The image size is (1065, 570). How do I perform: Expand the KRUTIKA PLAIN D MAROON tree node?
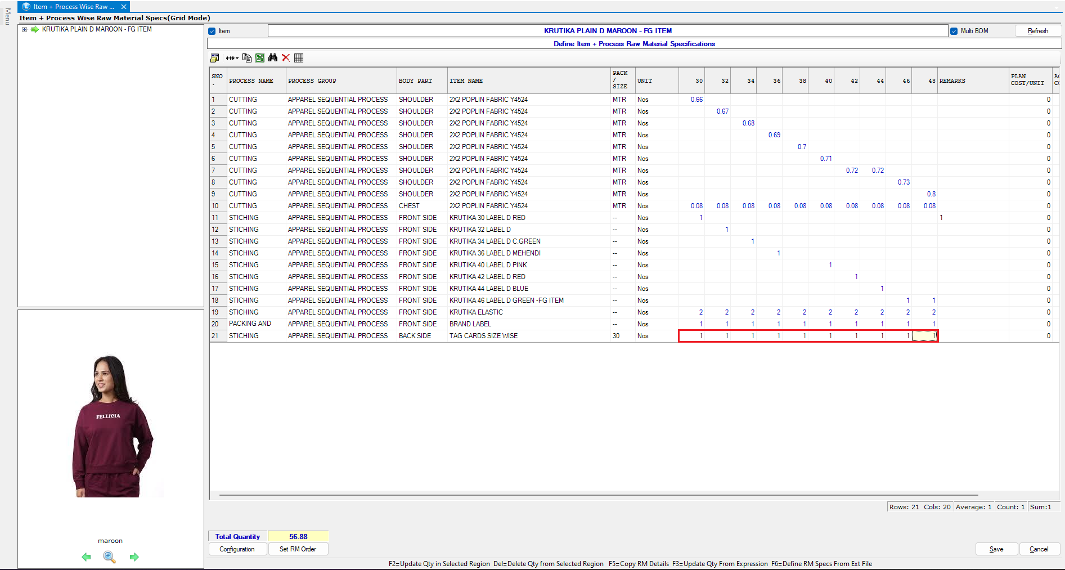[x=25, y=30]
